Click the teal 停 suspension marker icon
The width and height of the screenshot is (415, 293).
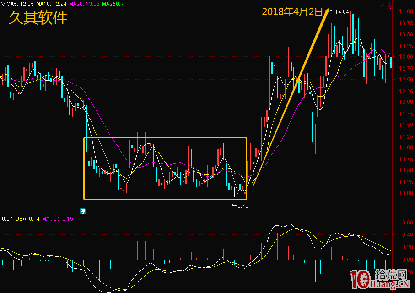coord(82,211)
